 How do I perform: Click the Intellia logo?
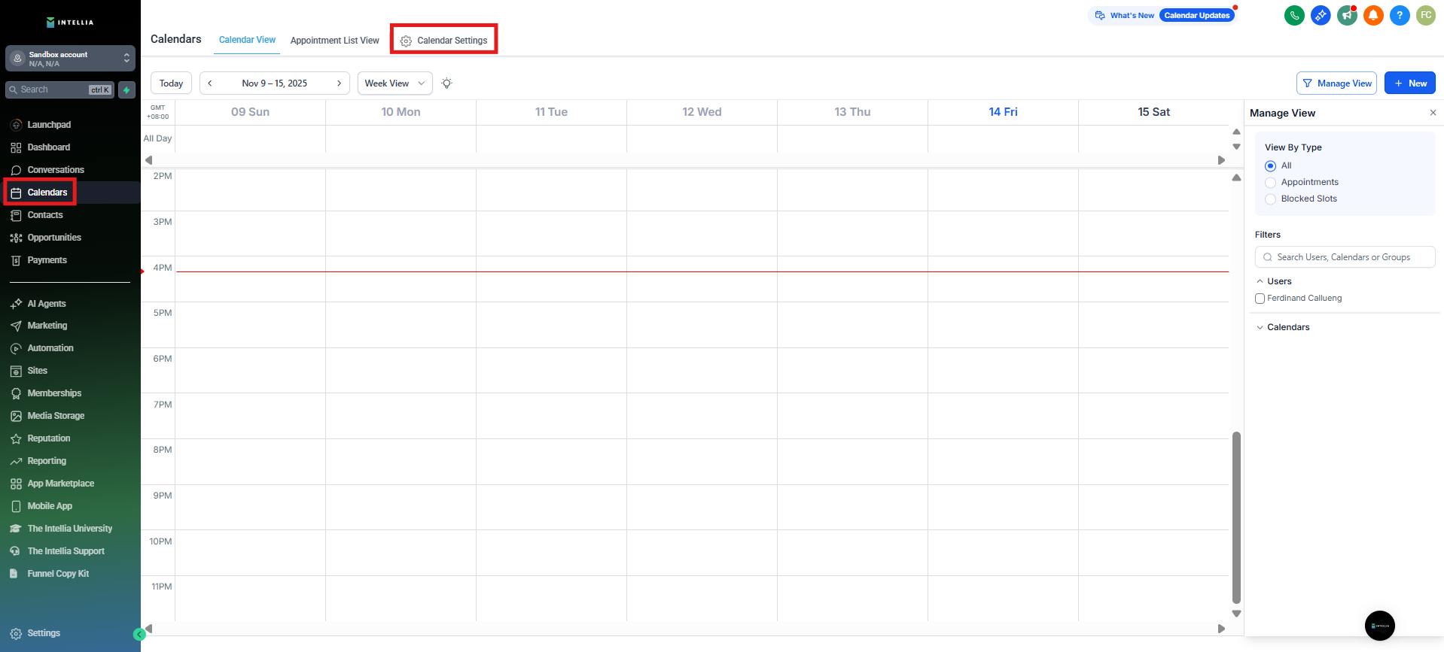[70, 22]
